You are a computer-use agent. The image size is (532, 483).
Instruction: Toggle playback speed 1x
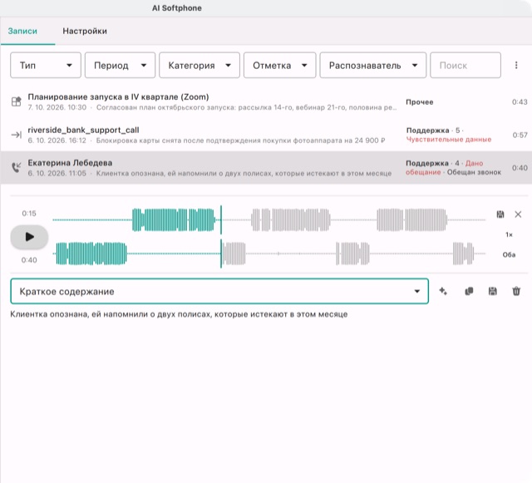pyautogui.click(x=509, y=234)
